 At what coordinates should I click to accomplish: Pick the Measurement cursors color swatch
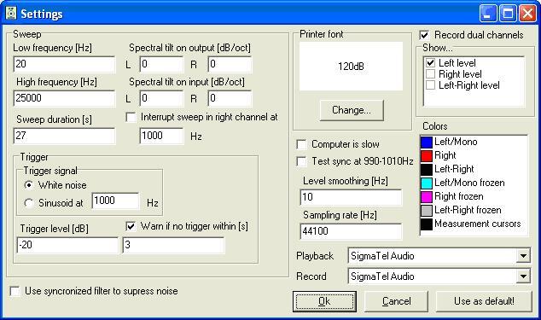coord(427,224)
